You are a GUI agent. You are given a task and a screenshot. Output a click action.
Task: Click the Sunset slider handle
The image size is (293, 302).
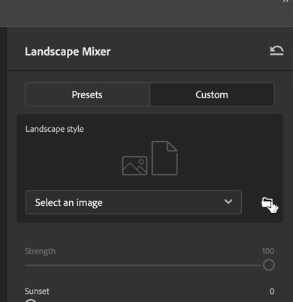click(31, 301)
